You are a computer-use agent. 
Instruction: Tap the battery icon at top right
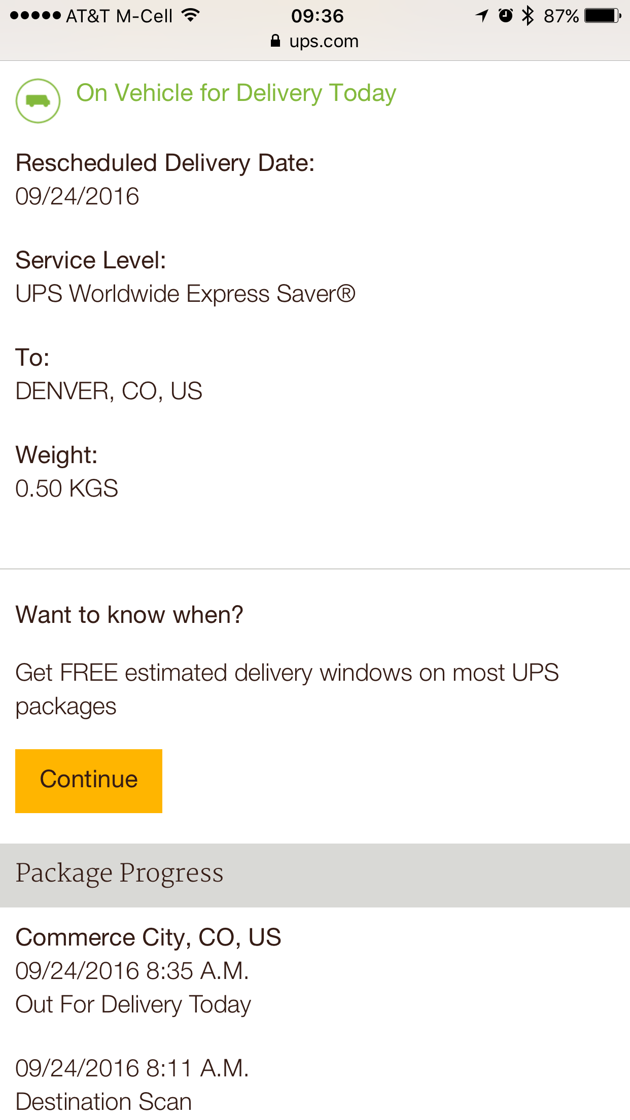coord(603,16)
